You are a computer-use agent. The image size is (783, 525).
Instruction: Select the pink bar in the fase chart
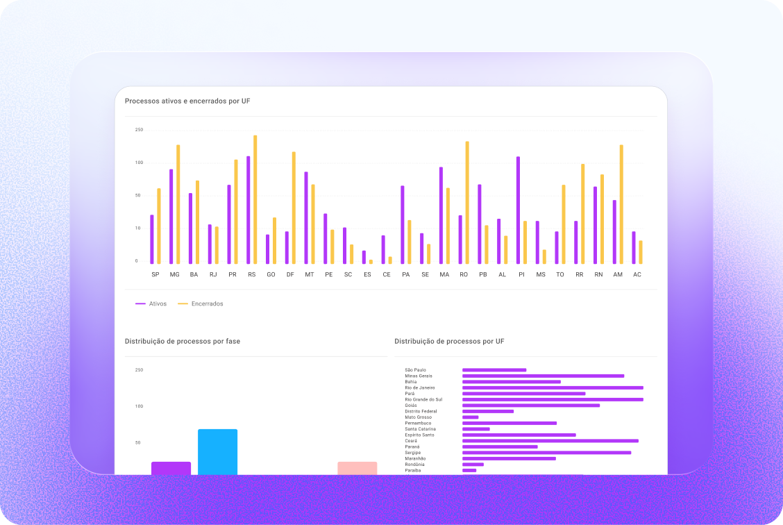click(356, 467)
